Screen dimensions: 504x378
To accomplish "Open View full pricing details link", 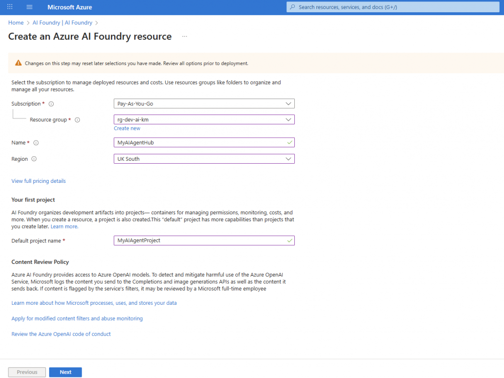I will (38, 181).
